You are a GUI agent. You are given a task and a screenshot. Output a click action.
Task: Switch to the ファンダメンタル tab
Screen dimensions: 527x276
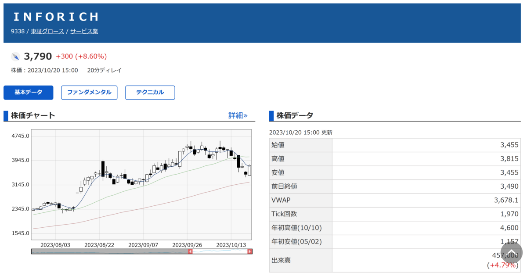[89, 93]
